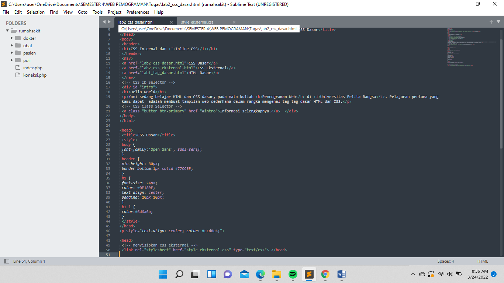Open the tab overflow list icon

click(498, 22)
